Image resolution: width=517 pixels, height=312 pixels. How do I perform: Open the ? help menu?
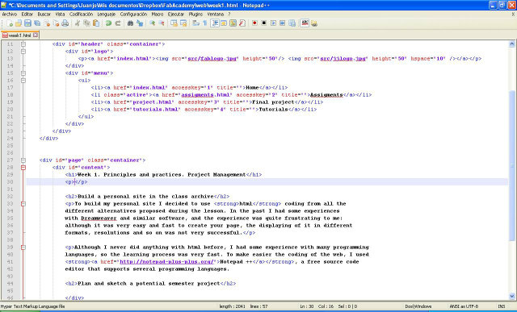[x=229, y=15]
